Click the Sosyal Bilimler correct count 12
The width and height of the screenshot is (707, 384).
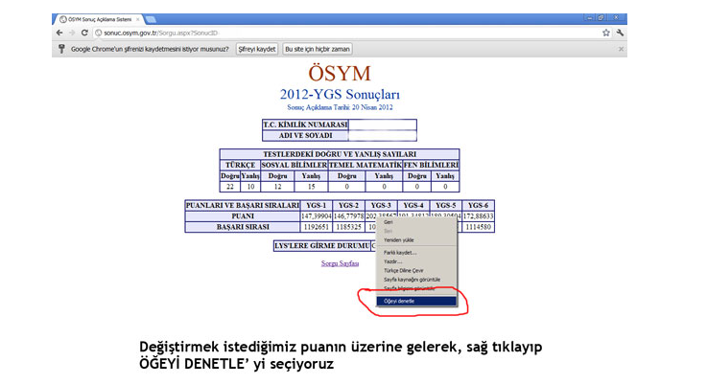click(277, 187)
